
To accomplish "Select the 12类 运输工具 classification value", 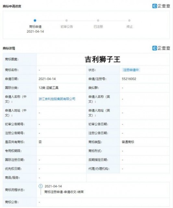I will 48,88.
